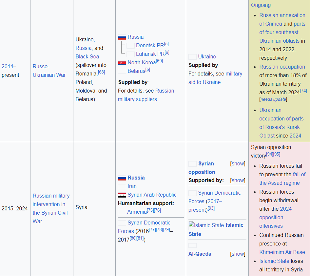Open the Black Sea link

(87, 56)
